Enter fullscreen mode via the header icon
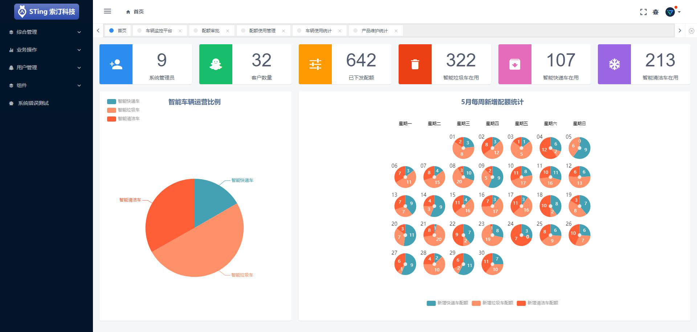The width and height of the screenshot is (697, 332). click(643, 12)
